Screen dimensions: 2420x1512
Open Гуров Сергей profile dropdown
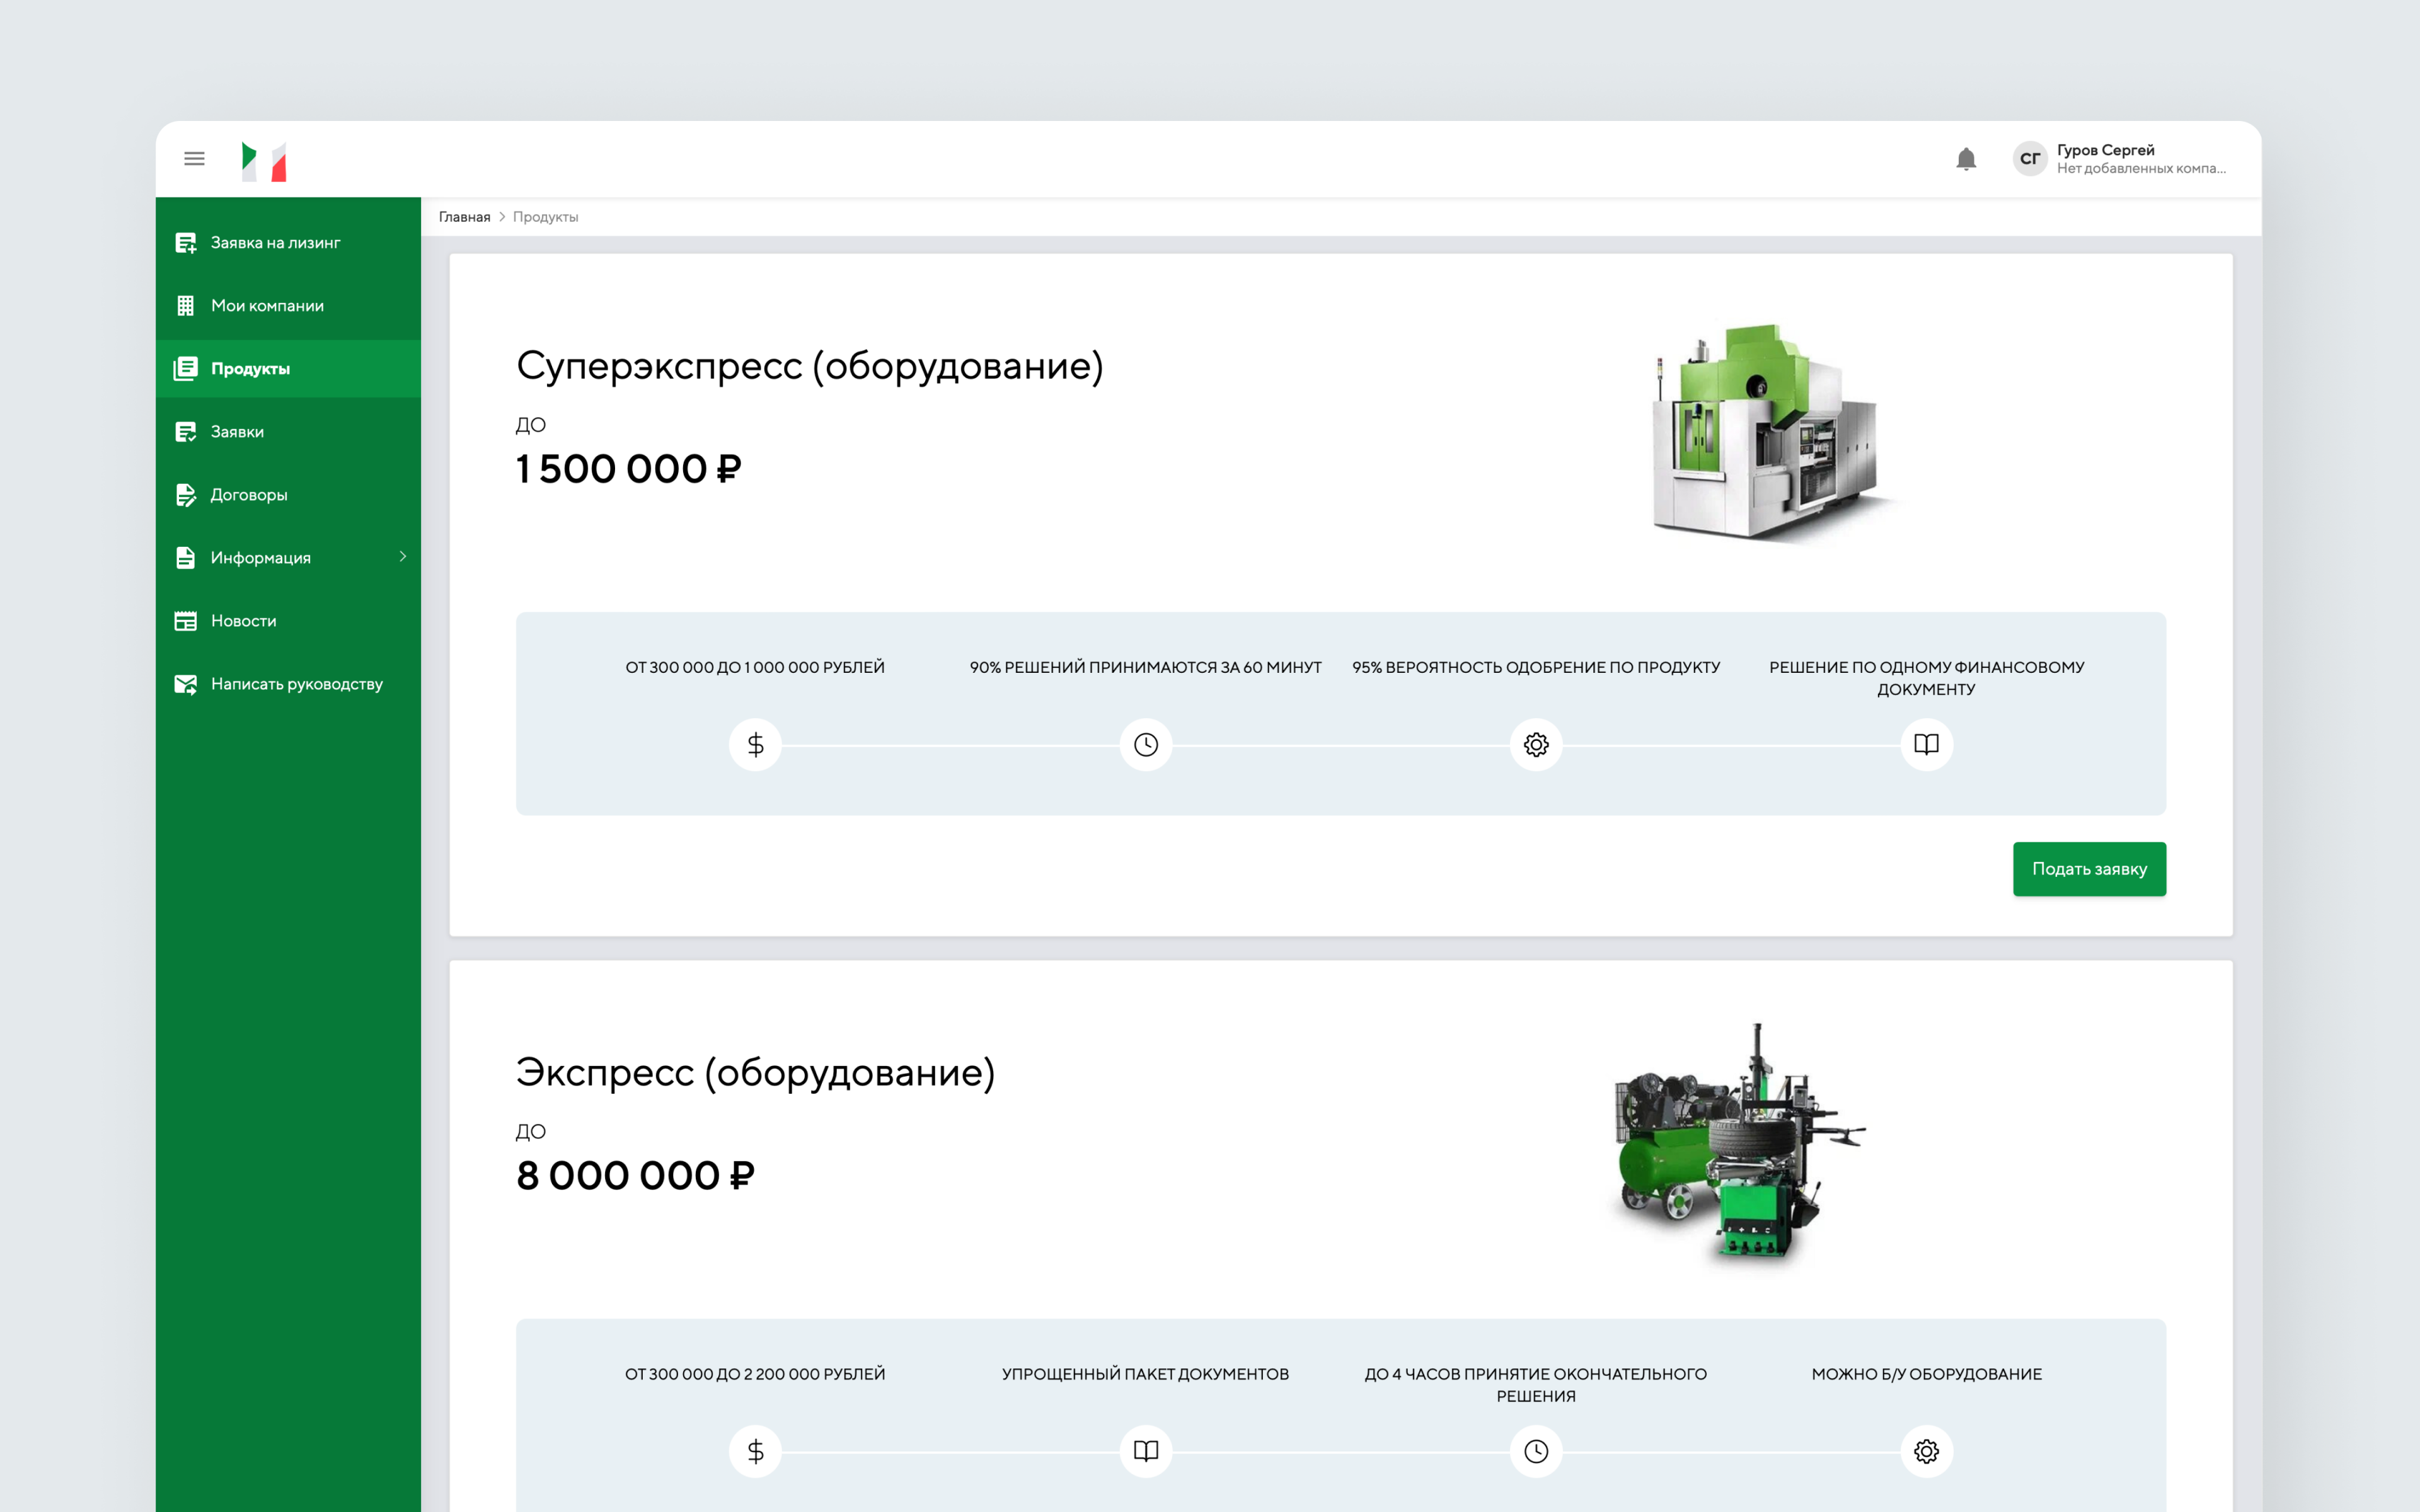[x=2140, y=159]
